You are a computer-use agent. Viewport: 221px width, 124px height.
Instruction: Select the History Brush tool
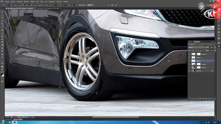pyautogui.click(x=2, y=39)
